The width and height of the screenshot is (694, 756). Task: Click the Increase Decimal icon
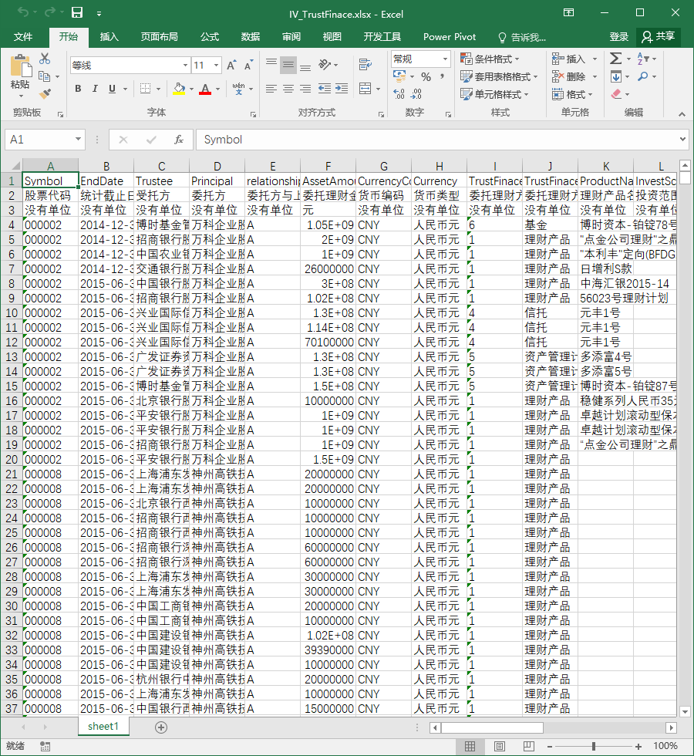[x=399, y=94]
